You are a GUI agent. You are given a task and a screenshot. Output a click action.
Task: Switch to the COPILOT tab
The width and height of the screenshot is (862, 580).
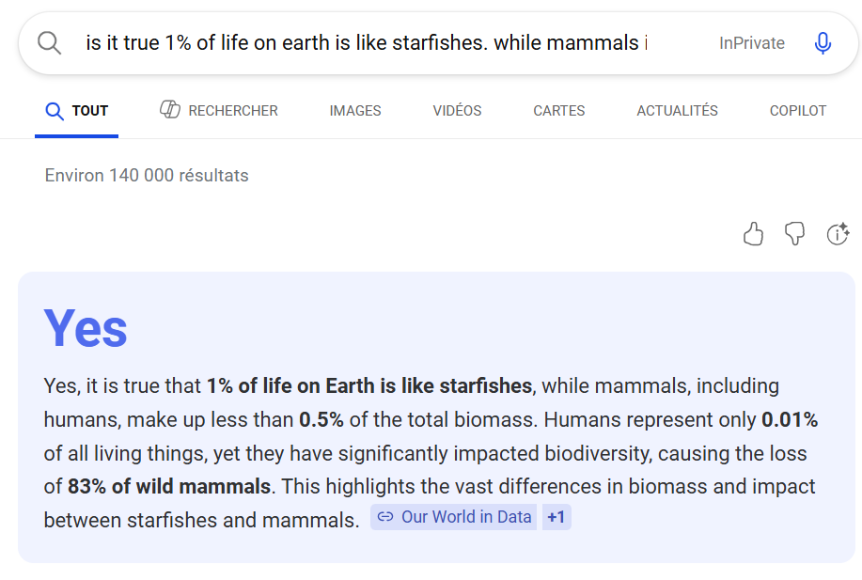point(798,111)
